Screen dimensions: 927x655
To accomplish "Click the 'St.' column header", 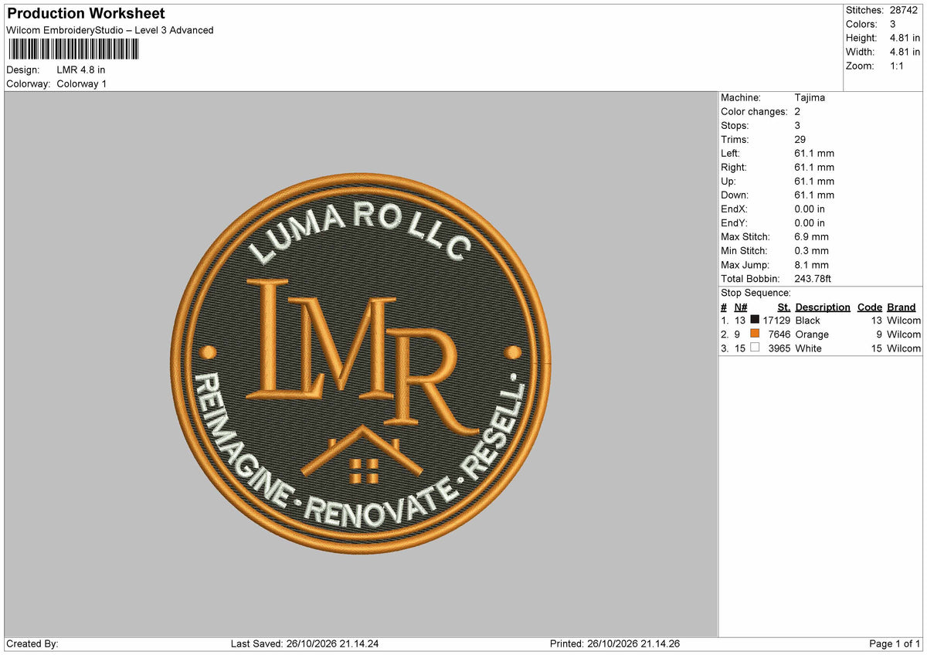I will (783, 307).
